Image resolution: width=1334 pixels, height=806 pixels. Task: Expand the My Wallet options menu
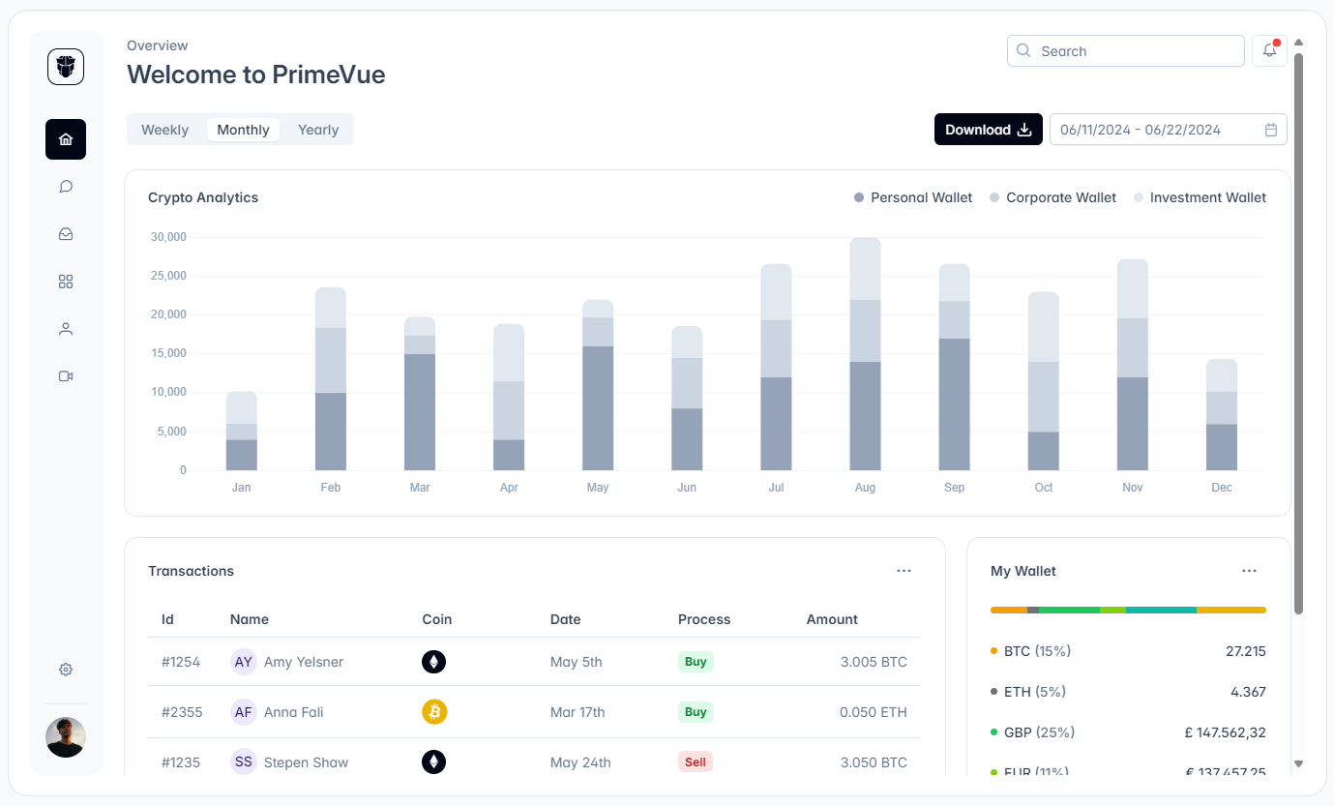pos(1249,571)
